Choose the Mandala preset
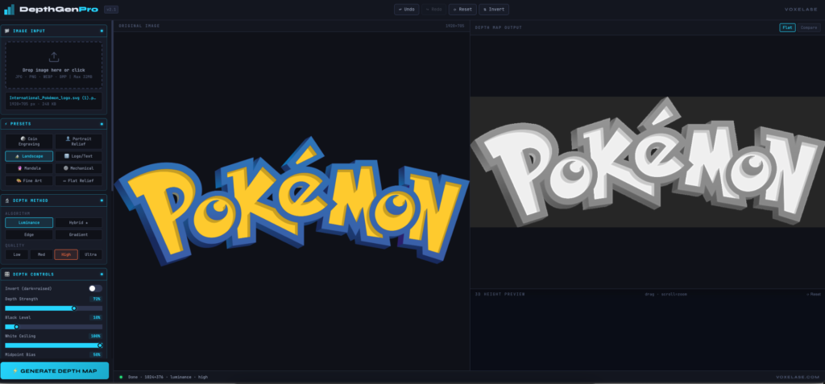The image size is (825, 384). point(29,168)
